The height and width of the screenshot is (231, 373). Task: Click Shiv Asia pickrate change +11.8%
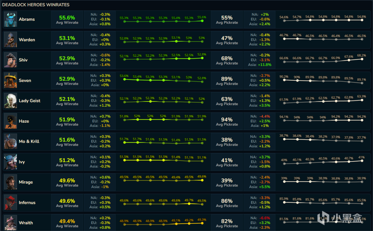(265, 65)
